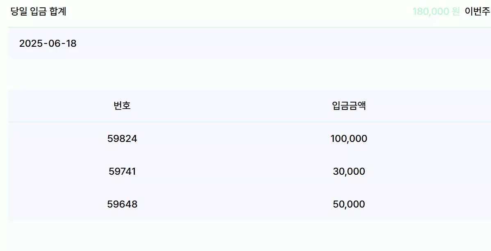Click the 당일 입금 합계 label
491x251 pixels.
click(x=38, y=11)
